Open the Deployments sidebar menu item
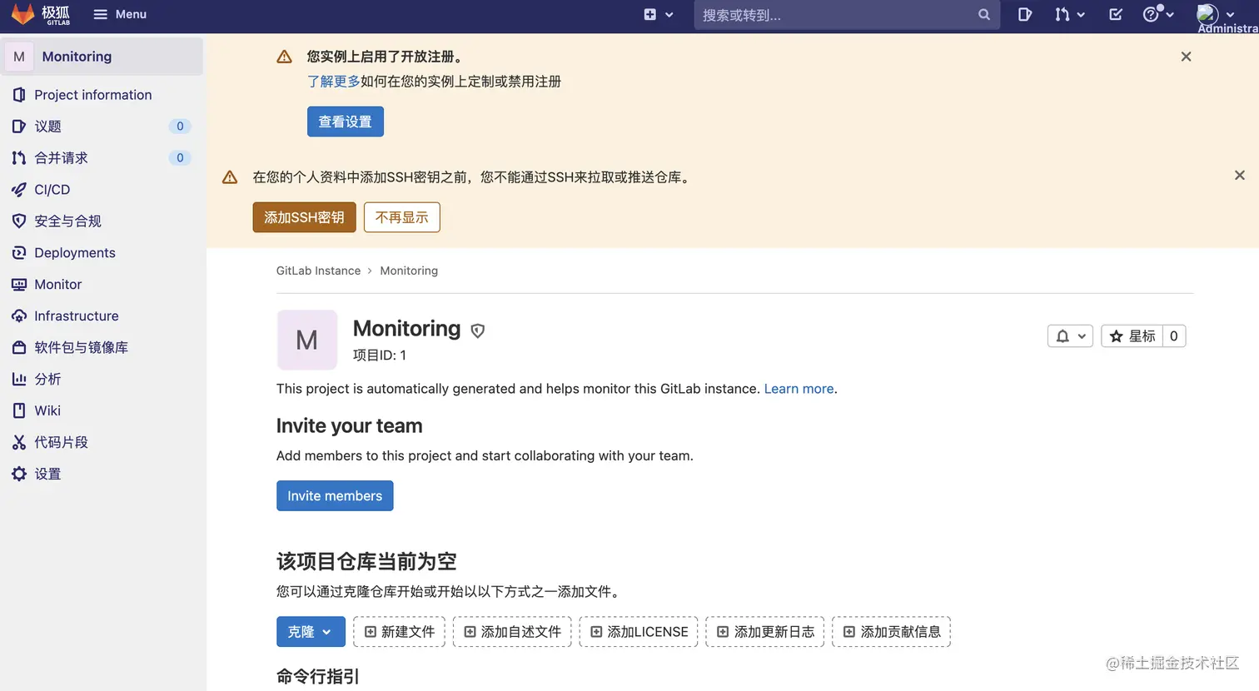1259x691 pixels. [102, 253]
